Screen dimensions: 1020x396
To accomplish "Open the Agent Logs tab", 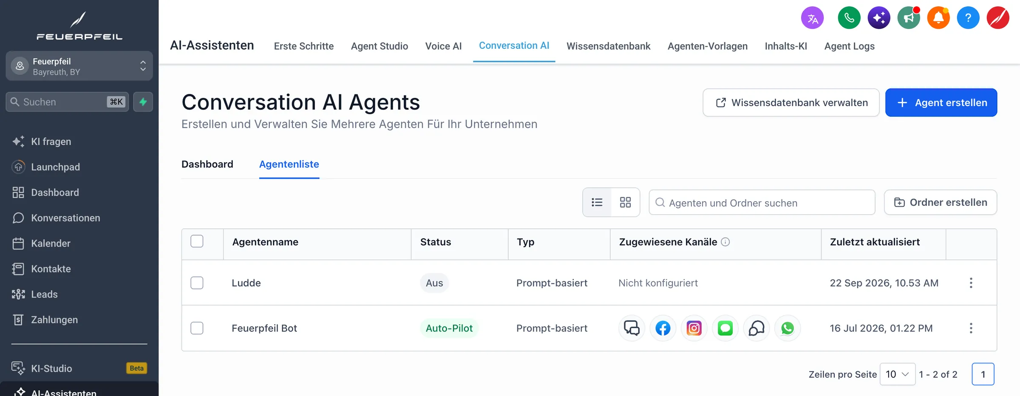I will [849, 46].
